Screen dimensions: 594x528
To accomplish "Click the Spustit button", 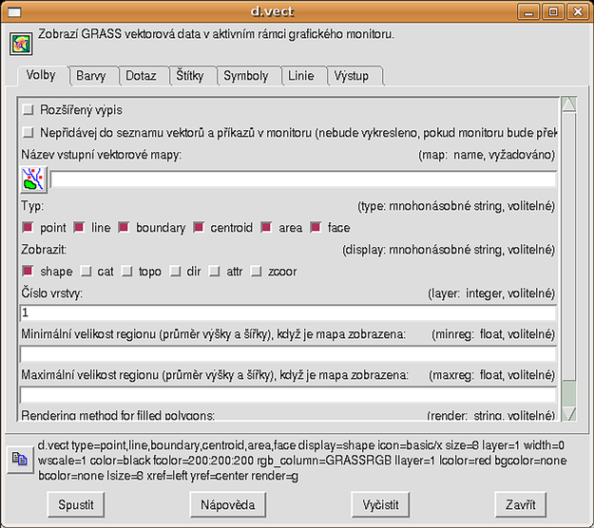I will (76, 504).
